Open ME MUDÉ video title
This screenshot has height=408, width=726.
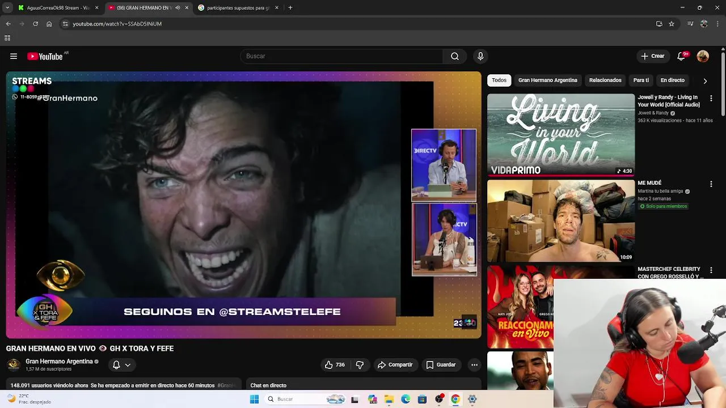tap(649, 183)
